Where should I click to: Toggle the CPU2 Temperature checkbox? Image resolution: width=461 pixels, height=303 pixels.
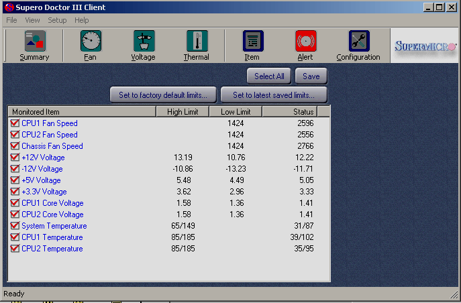(x=15, y=249)
